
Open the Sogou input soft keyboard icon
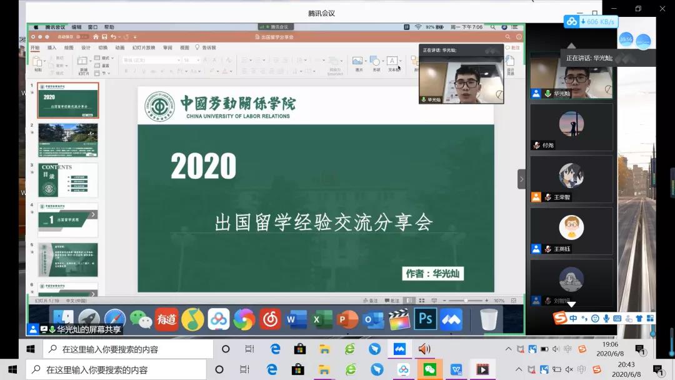tap(617, 319)
